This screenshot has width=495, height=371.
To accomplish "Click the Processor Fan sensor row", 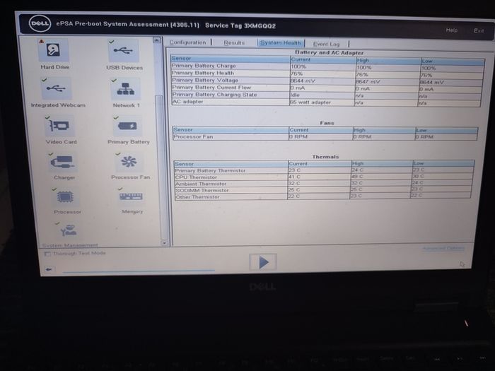I will [325, 137].
